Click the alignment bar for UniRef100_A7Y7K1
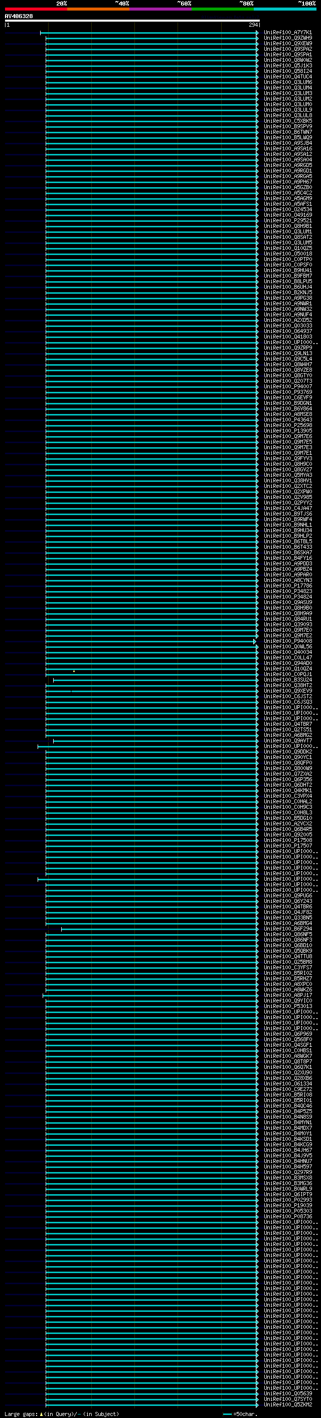Screen dimensions: 321x1418 (148, 33)
